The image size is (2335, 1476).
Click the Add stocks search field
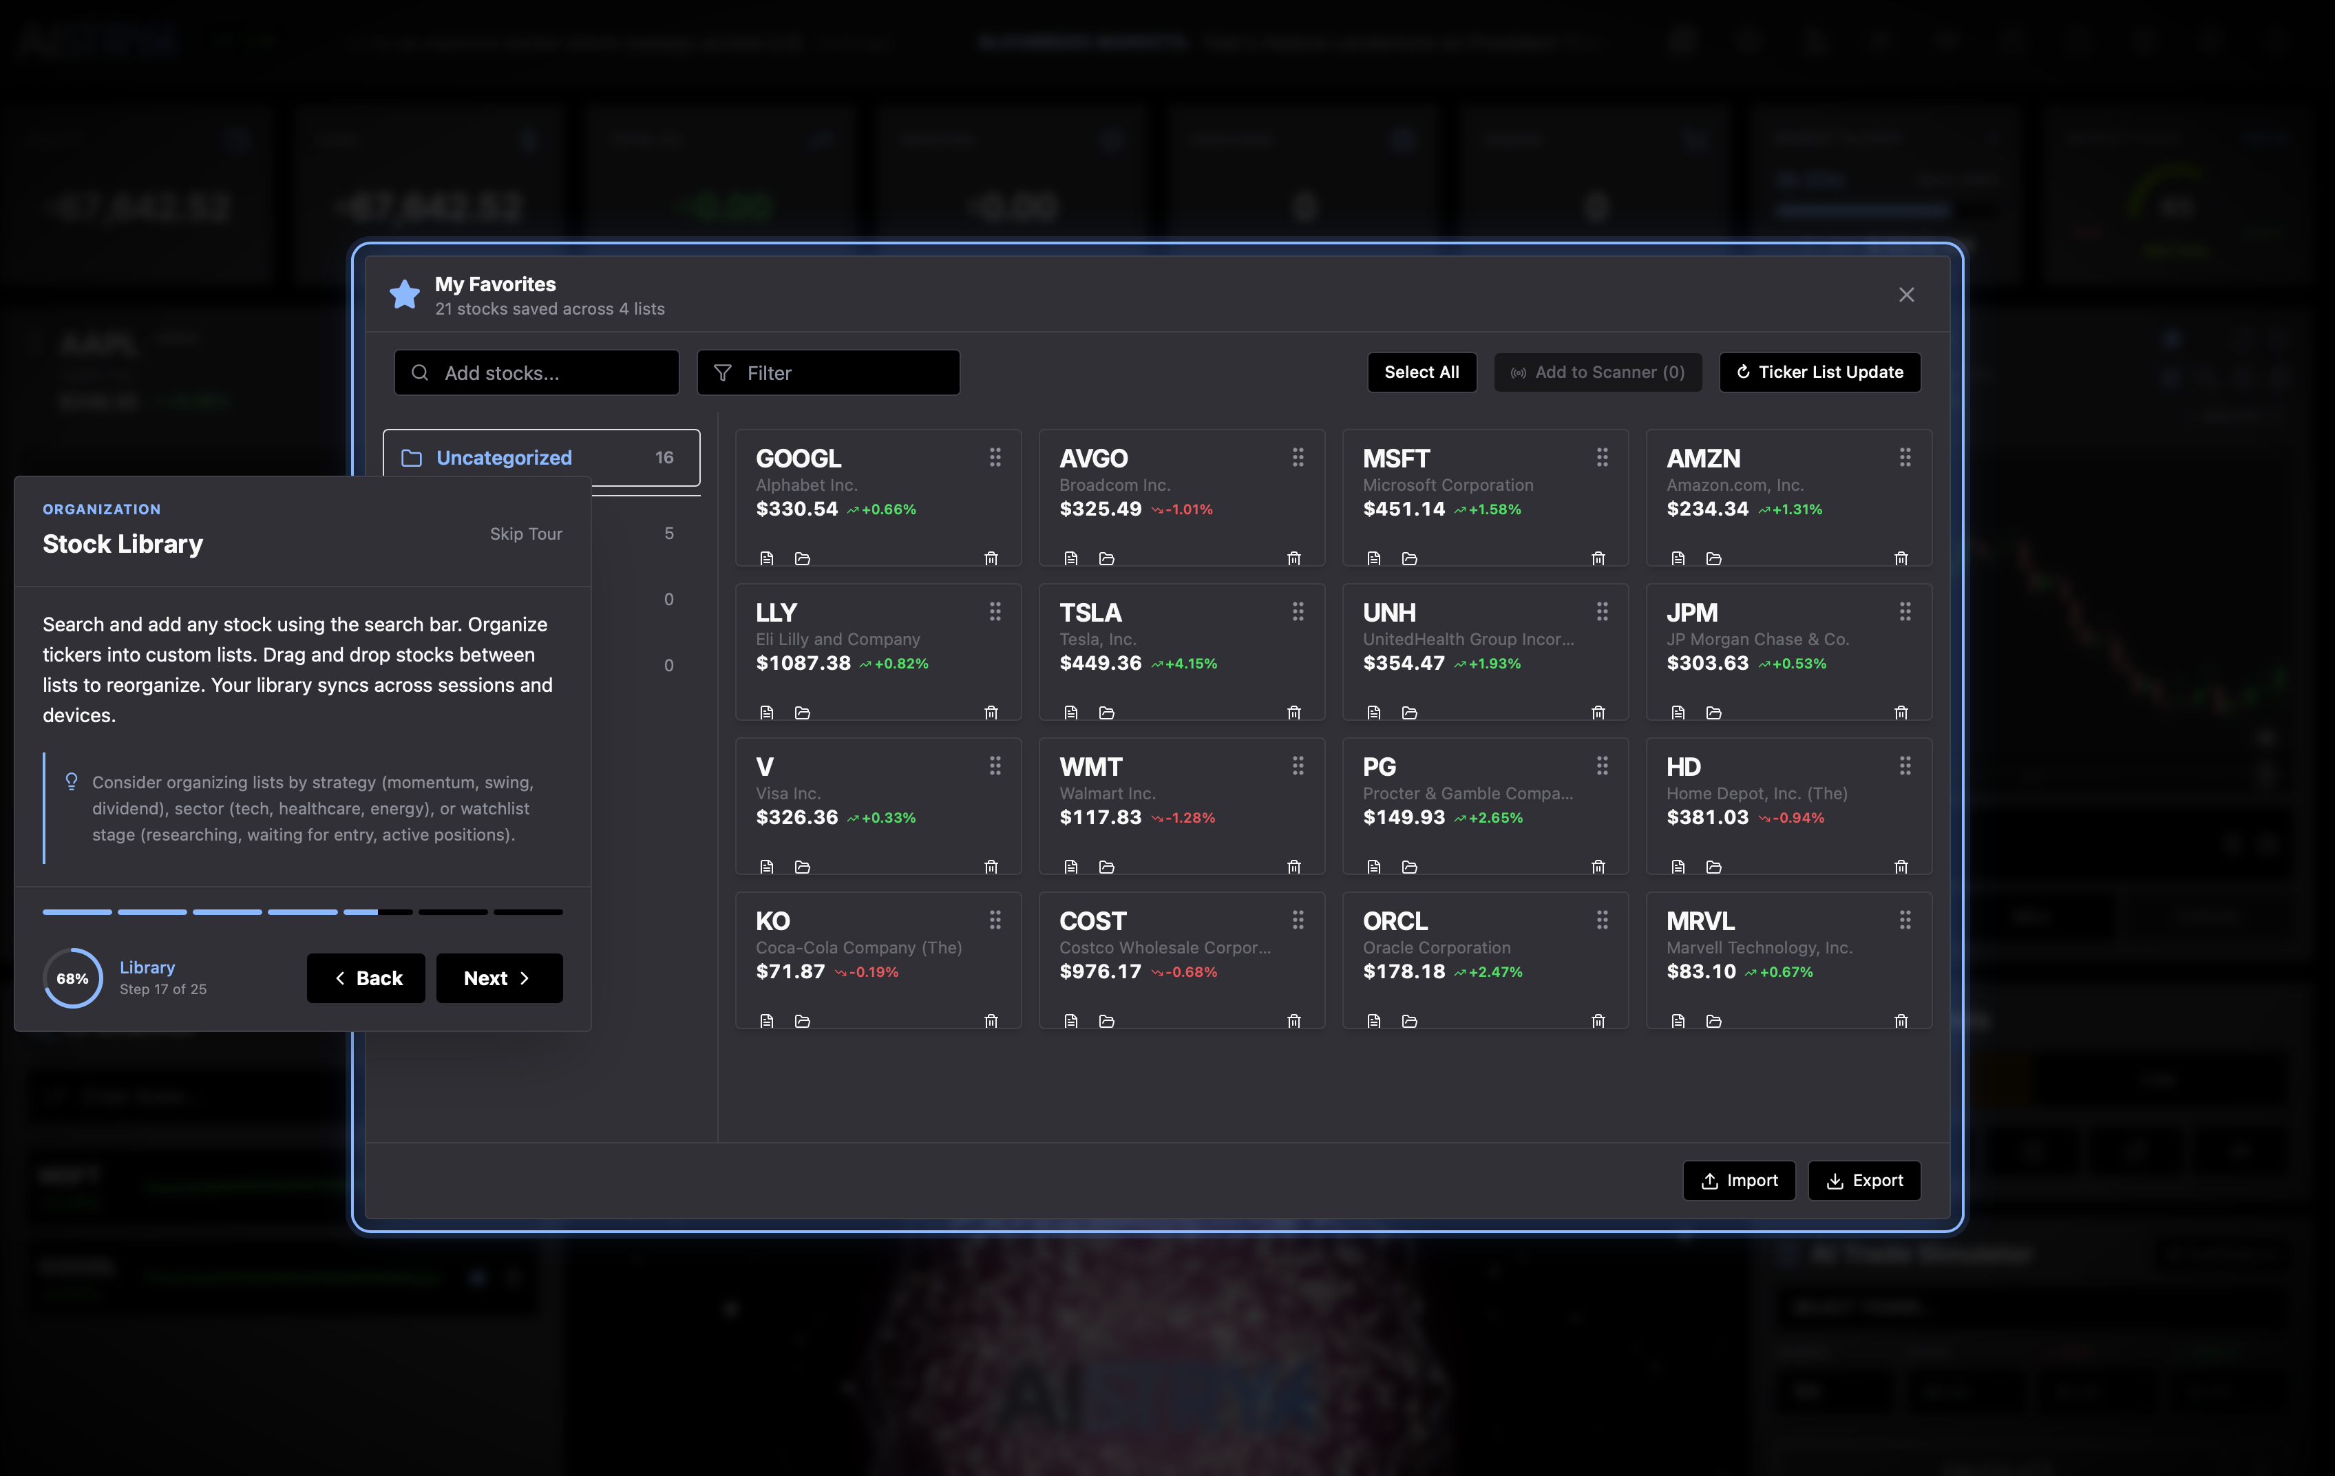tap(536, 372)
